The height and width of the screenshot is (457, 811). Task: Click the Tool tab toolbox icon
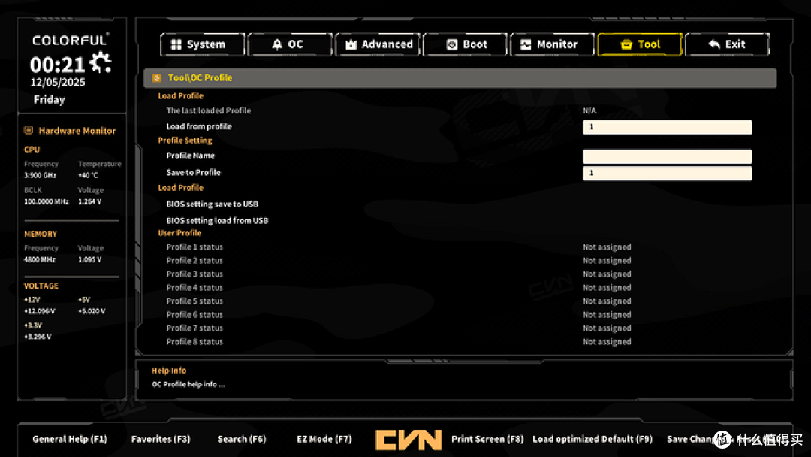click(626, 44)
